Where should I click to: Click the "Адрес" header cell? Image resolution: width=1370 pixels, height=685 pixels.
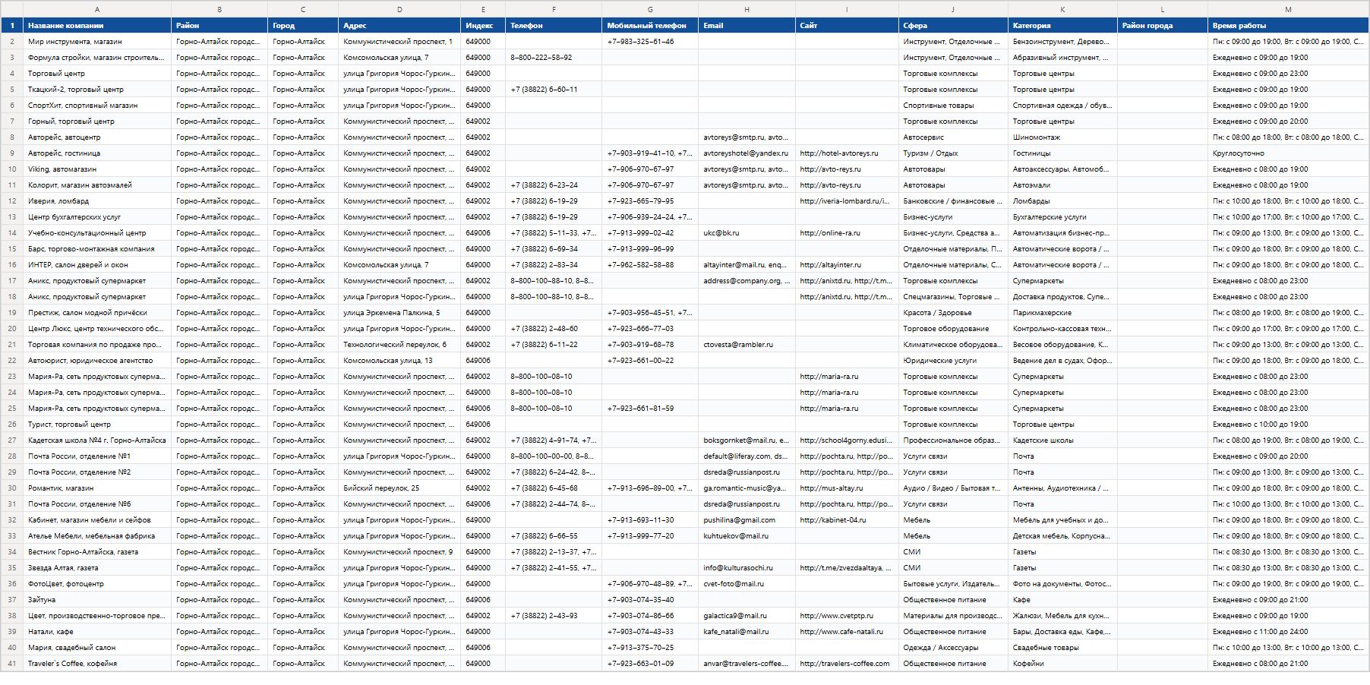tap(399, 26)
